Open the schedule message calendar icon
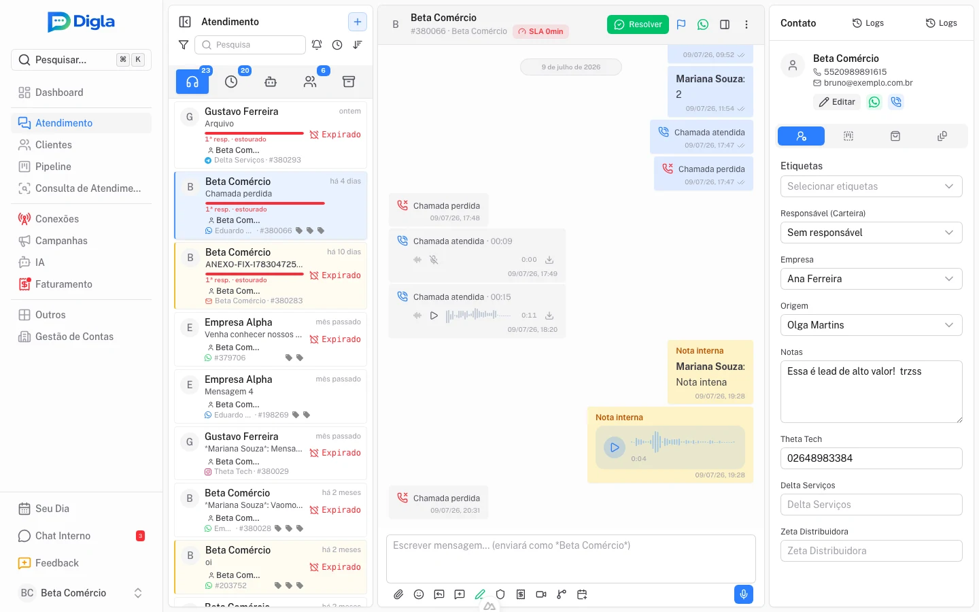The image size is (979, 612). [x=582, y=594]
